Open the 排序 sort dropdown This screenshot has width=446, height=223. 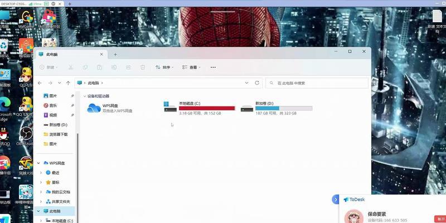point(164,67)
